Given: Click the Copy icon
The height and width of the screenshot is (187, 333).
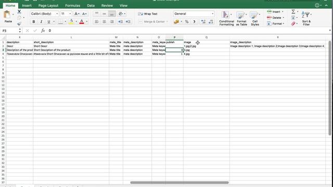Looking at the screenshot, I should pos(19,18).
